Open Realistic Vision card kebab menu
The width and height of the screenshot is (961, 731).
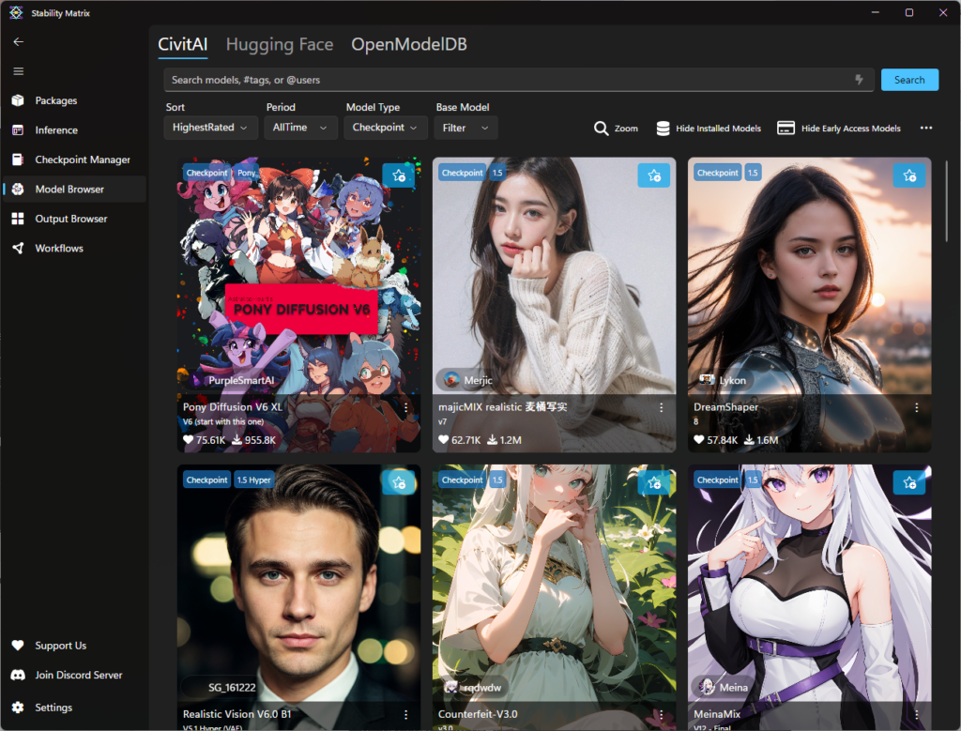click(405, 714)
